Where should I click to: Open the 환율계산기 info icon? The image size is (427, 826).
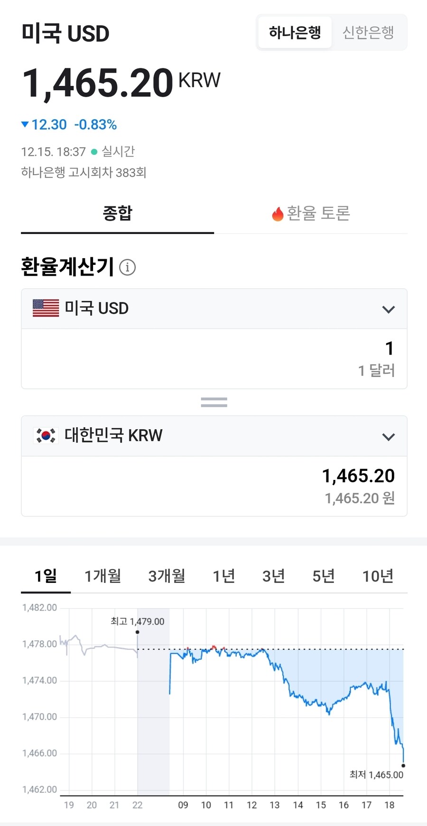pos(127,267)
